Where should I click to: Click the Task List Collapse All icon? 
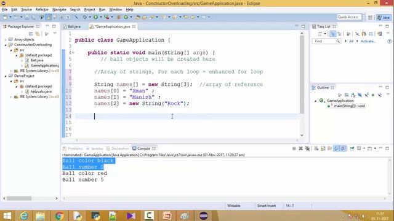pos(371,34)
